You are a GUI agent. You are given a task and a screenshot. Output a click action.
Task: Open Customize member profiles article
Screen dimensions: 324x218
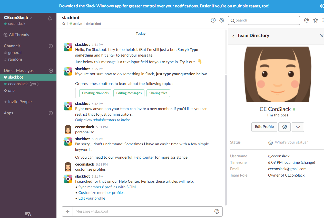point(101,193)
